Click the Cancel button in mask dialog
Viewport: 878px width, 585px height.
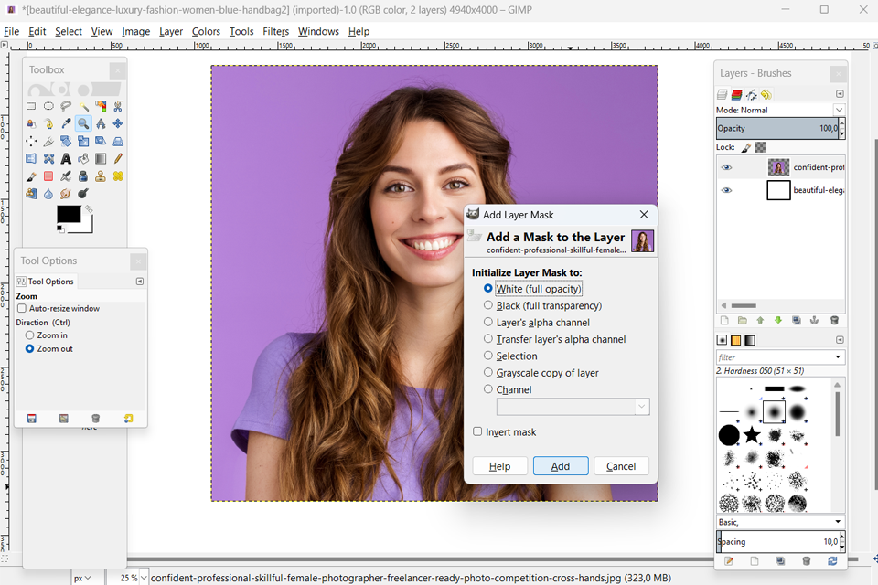click(x=621, y=466)
